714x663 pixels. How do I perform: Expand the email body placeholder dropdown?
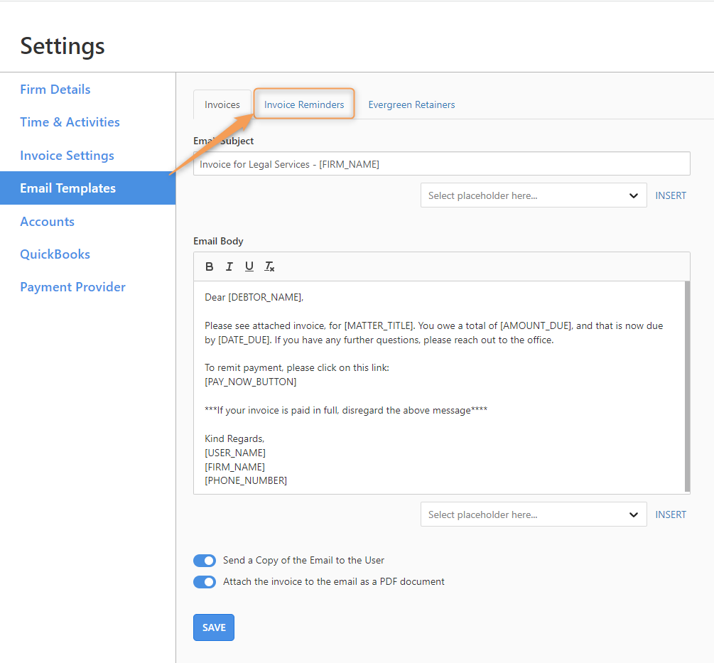point(534,514)
